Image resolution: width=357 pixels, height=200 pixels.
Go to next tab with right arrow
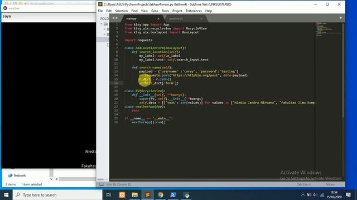coord(117,18)
